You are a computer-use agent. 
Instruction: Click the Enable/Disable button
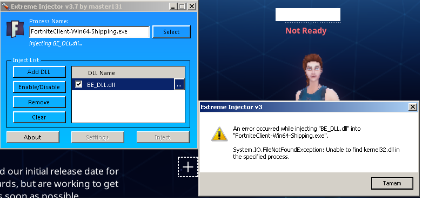pyautogui.click(x=39, y=87)
